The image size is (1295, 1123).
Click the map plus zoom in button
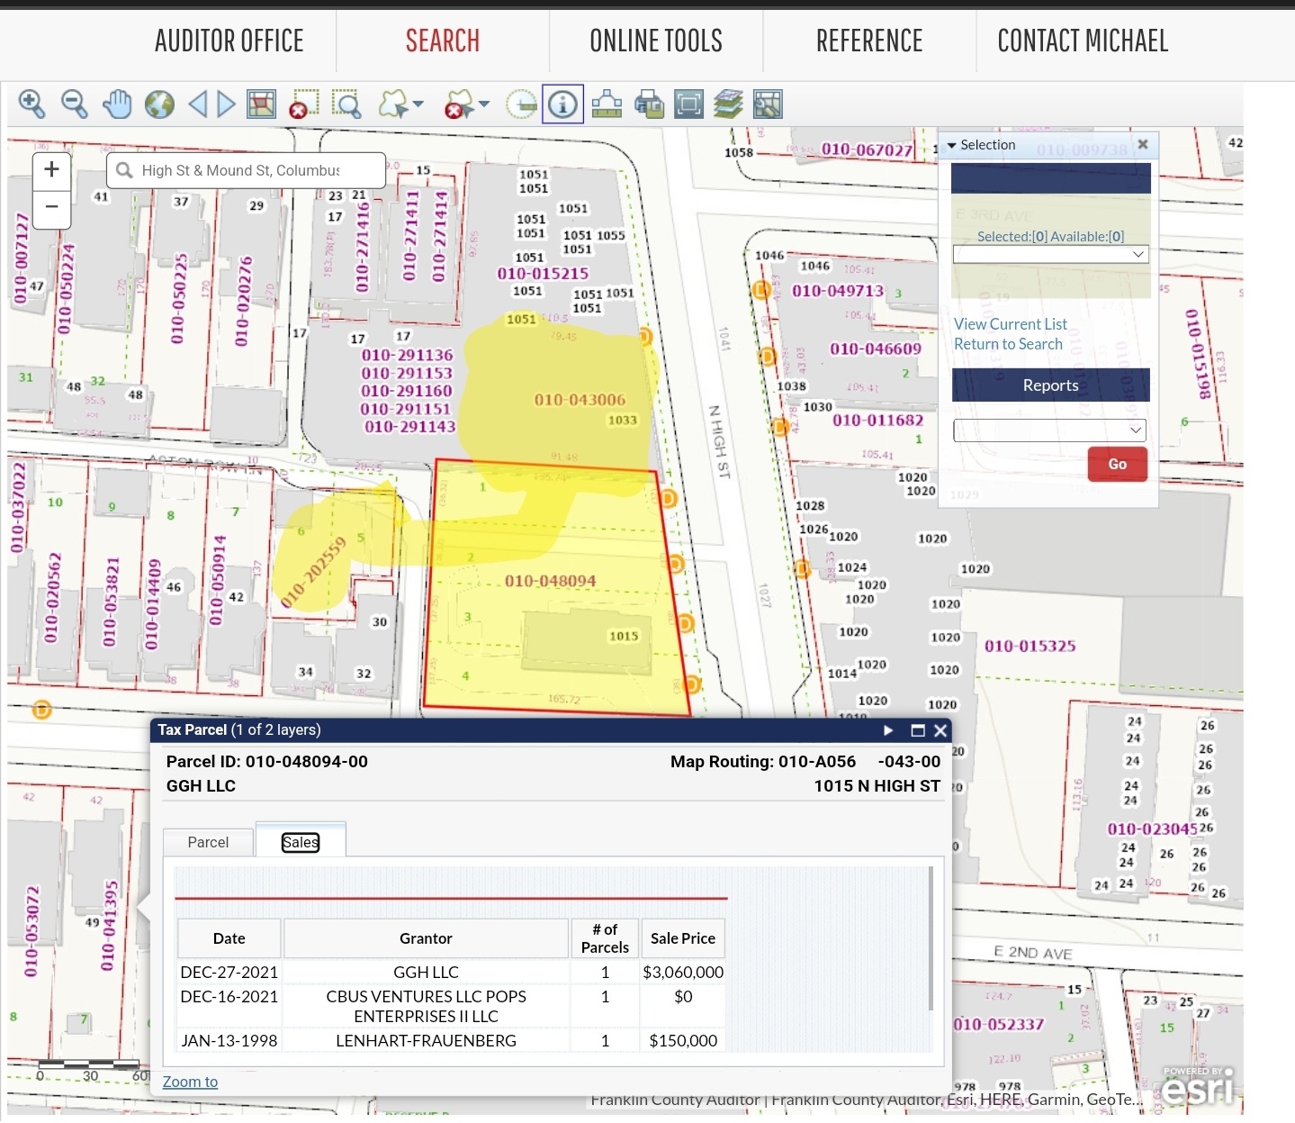click(x=52, y=170)
